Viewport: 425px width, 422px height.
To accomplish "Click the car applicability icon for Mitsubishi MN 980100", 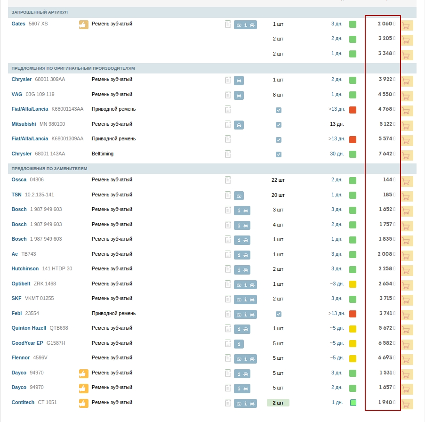I will tap(239, 125).
